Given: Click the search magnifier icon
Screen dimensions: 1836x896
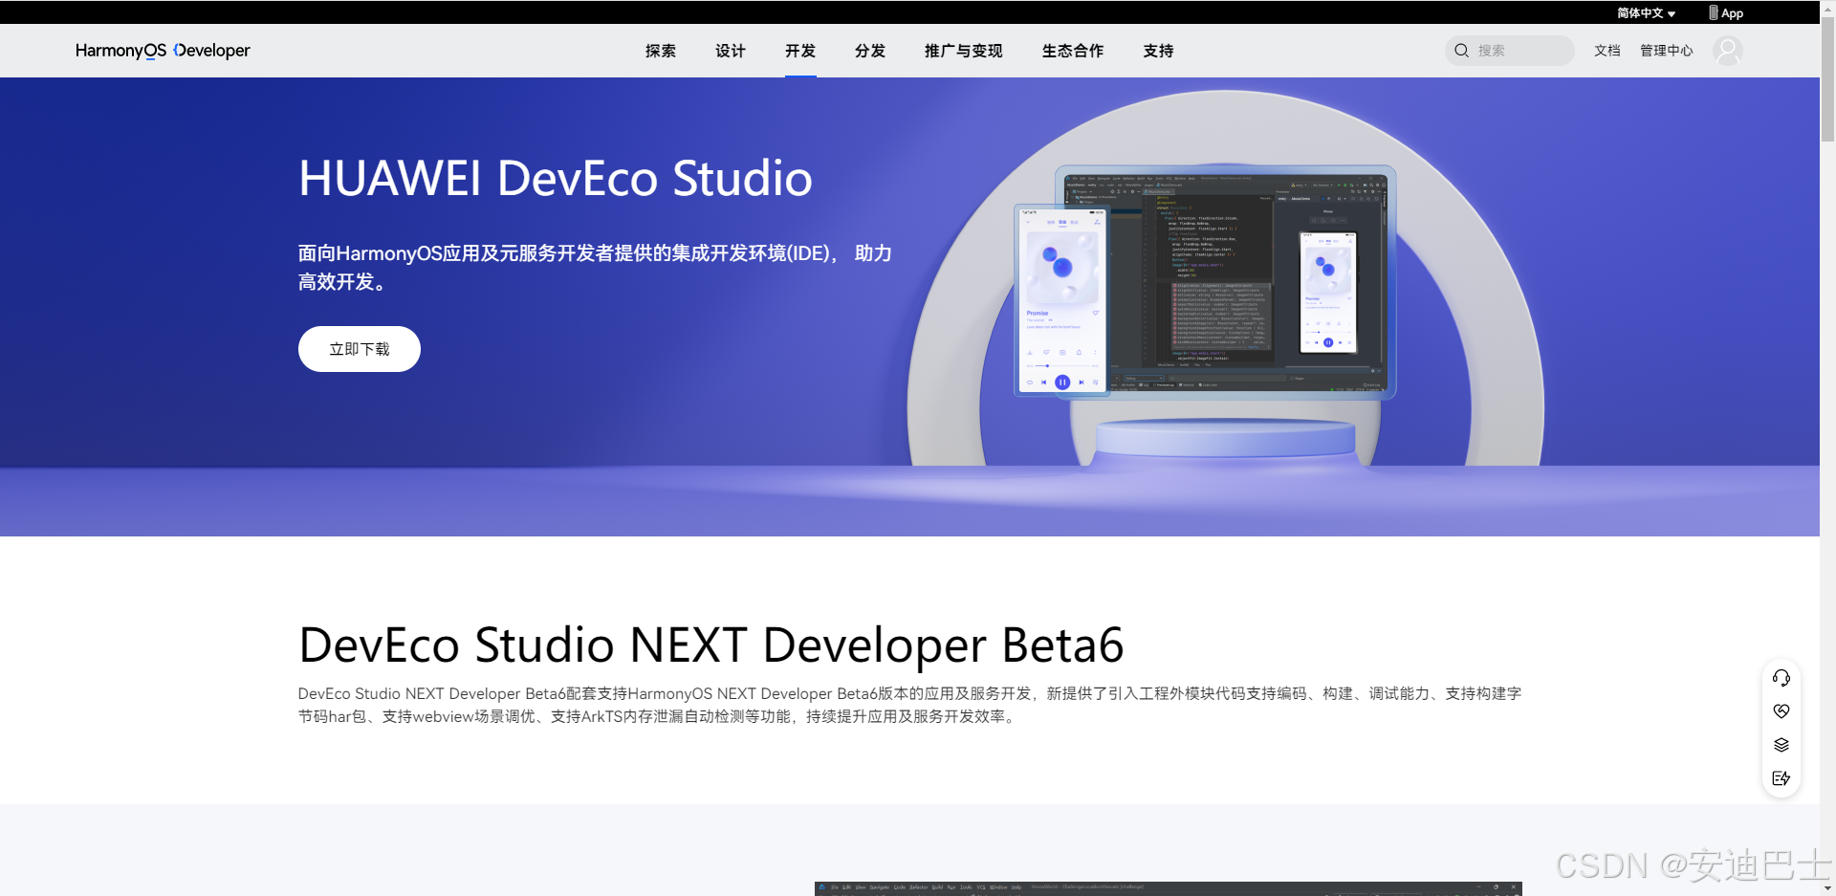Looking at the screenshot, I should tap(1462, 51).
